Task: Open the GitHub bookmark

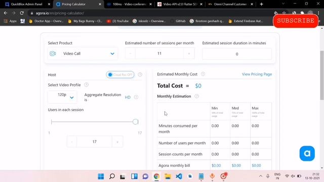Action: click(178, 21)
